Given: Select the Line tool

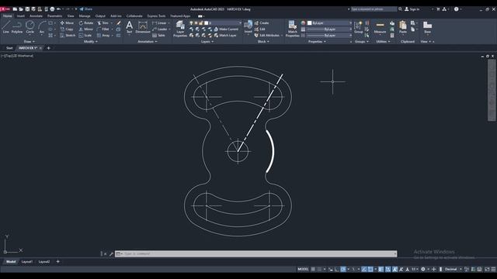Looking at the screenshot, I should pos(6,27).
